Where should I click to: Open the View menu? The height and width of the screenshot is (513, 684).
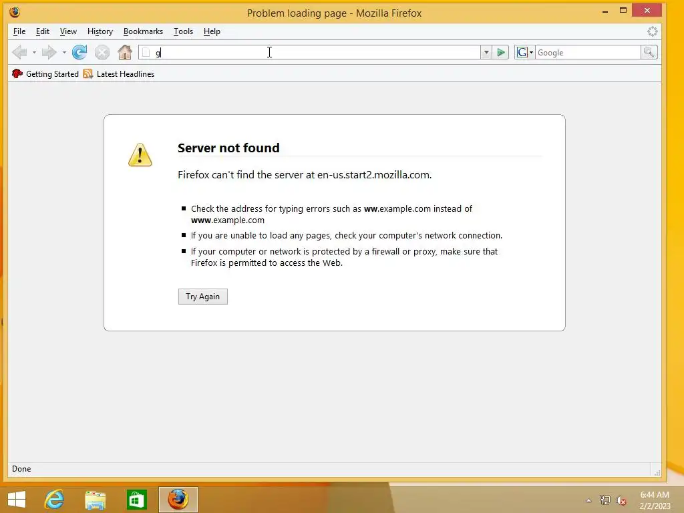click(68, 31)
